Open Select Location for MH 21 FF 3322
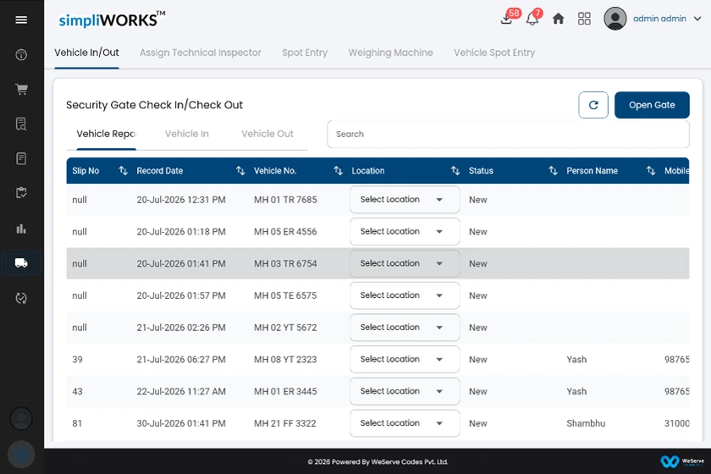The height and width of the screenshot is (474, 711). (x=405, y=423)
